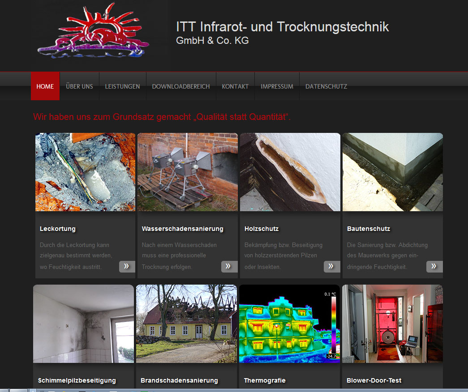Click the Thermografie heading
The width and height of the screenshot is (468, 392).
265,380
